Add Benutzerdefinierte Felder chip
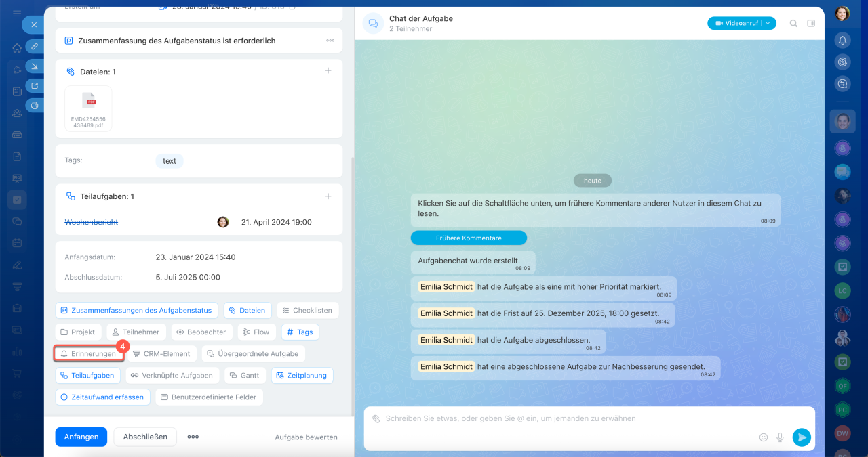This screenshot has width=868, height=457. (x=210, y=397)
